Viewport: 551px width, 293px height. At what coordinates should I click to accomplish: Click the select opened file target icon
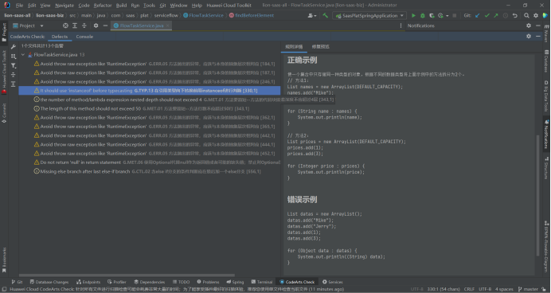(x=65, y=25)
